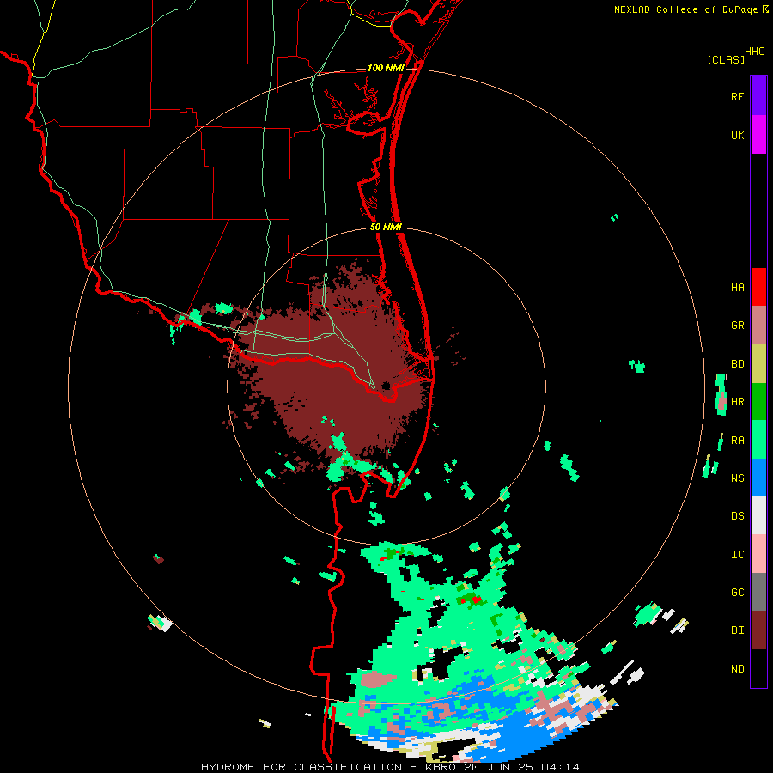This screenshot has width=773, height=773.
Task: Select the GC gray legend swatch
Action: click(758, 592)
